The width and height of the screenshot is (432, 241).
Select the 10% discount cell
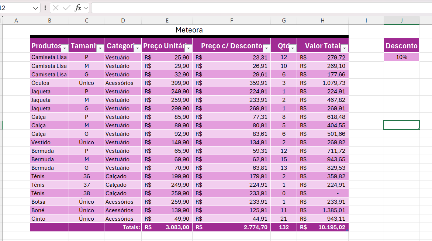(x=401, y=57)
